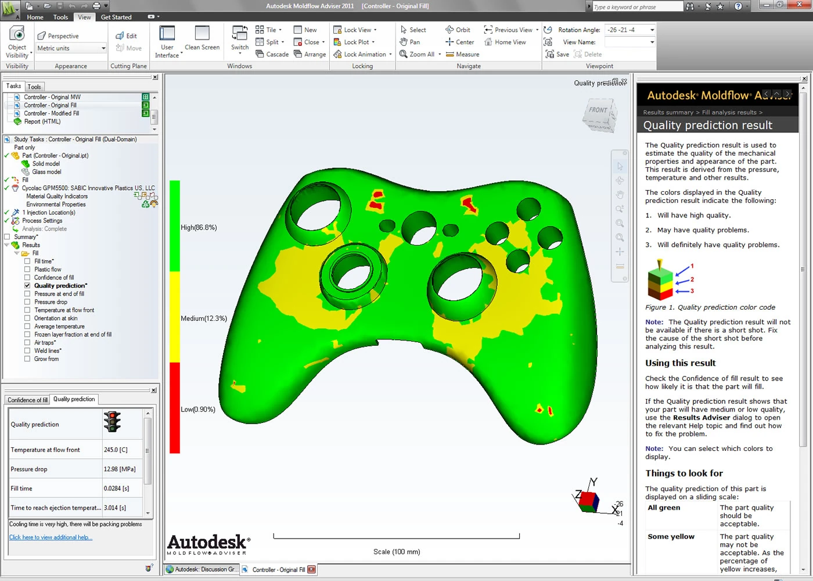Viewport: 813px width, 581px height.
Task: Uncheck the Quality prediction result
Action: coord(27,286)
